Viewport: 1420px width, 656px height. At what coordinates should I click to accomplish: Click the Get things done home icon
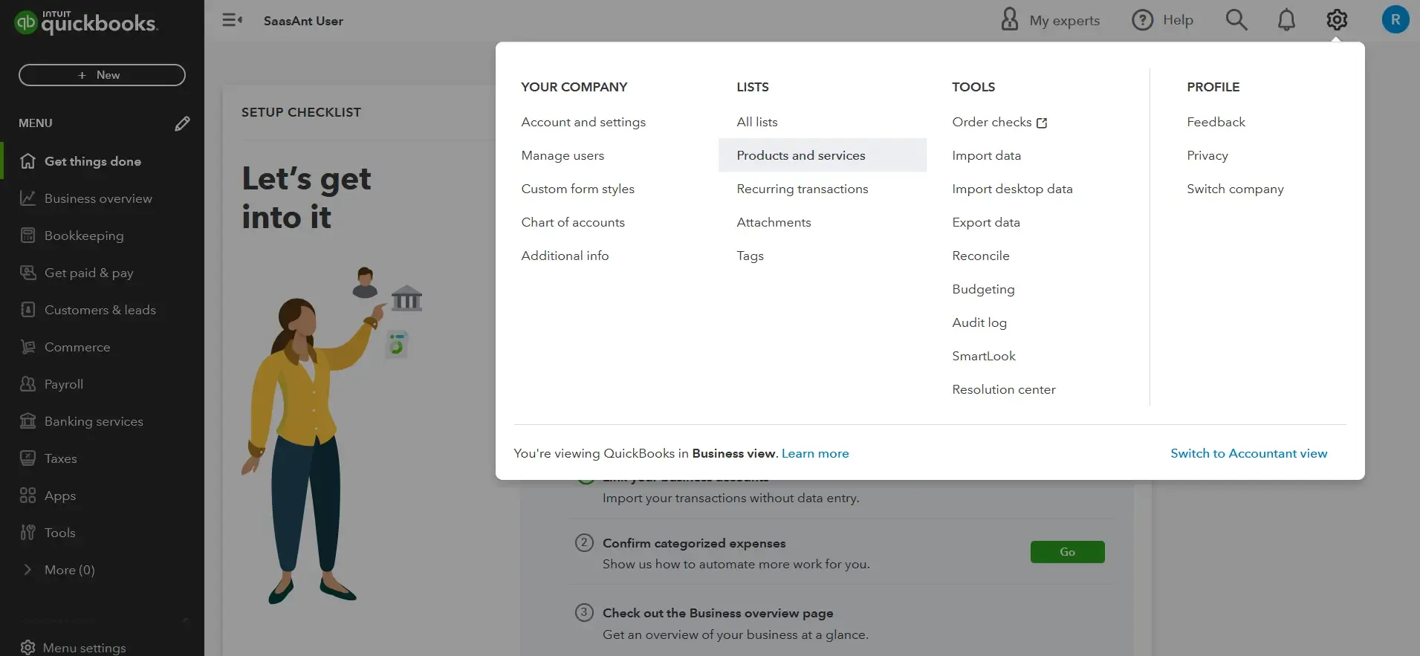(x=27, y=161)
